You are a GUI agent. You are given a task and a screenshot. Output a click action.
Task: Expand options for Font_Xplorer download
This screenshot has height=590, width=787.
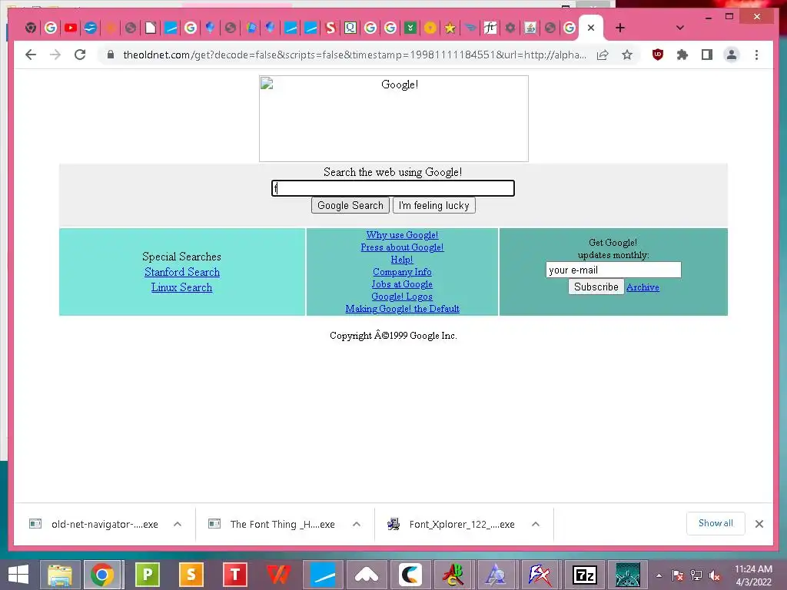[x=536, y=524]
